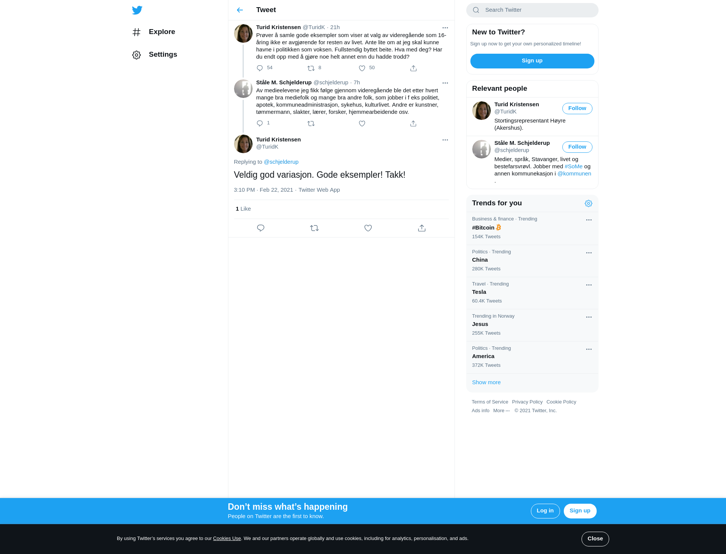Screen dimensions: 726x554
Task: Share the main tweet via share icon
Action: pyautogui.click(x=422, y=228)
